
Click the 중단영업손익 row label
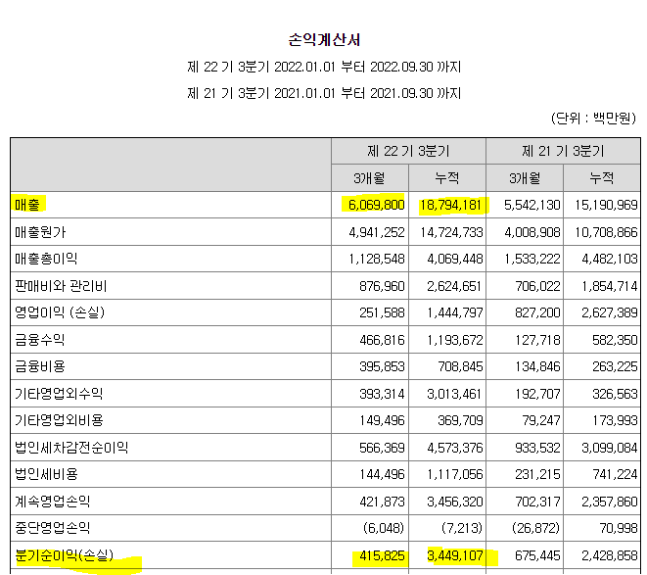pos(53,528)
